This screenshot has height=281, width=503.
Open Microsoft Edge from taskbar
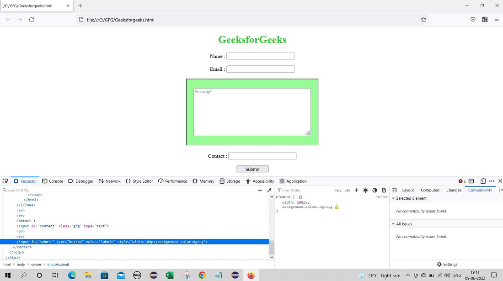[x=72, y=275]
